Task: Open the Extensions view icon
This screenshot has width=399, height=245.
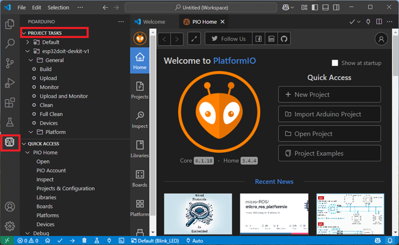Action: 10,103
